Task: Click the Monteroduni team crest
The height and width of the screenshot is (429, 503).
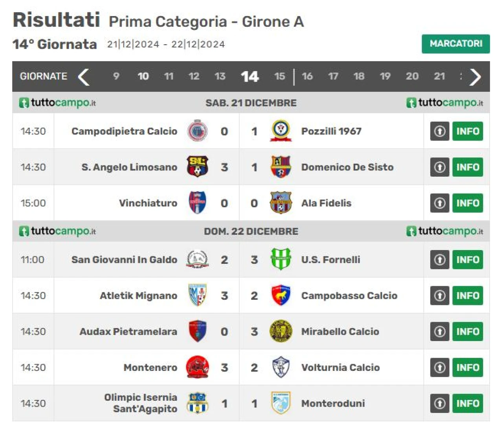Action: pos(281,403)
